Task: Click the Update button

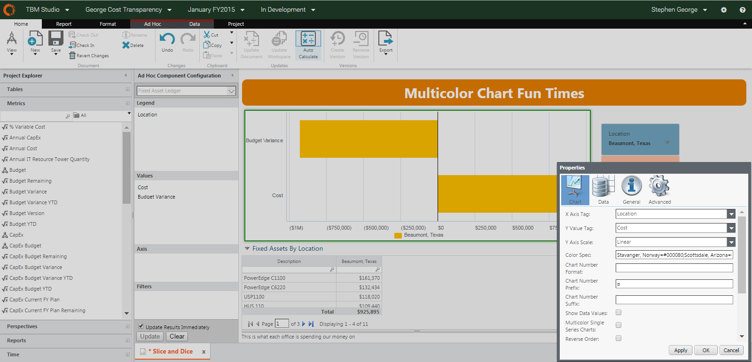Action: click(150, 337)
